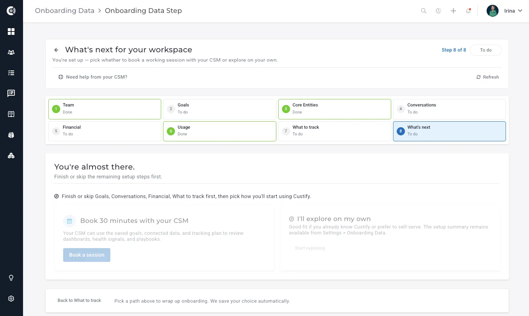Open the book knowledge icon in sidebar
The width and height of the screenshot is (529, 316).
[11, 114]
